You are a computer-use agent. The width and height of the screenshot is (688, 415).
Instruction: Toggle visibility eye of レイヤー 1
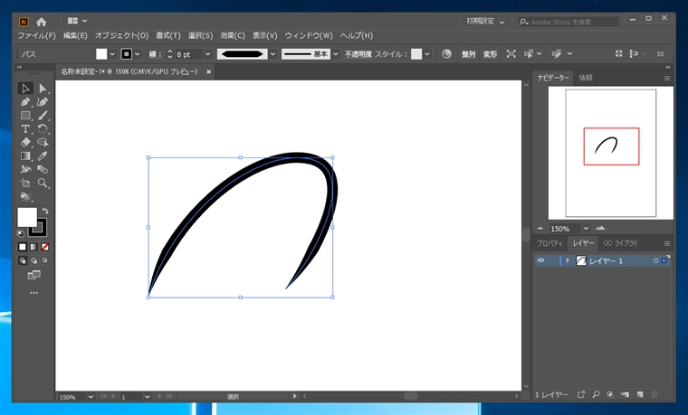pos(541,260)
